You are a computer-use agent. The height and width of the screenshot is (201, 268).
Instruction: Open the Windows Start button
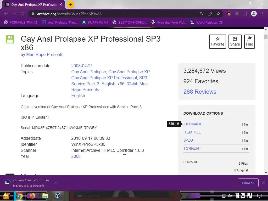point(6,196)
